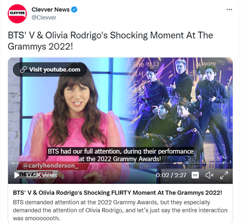This screenshot has height=224, width=246.
Task: Click the video progress bar
Action: coord(120,163)
